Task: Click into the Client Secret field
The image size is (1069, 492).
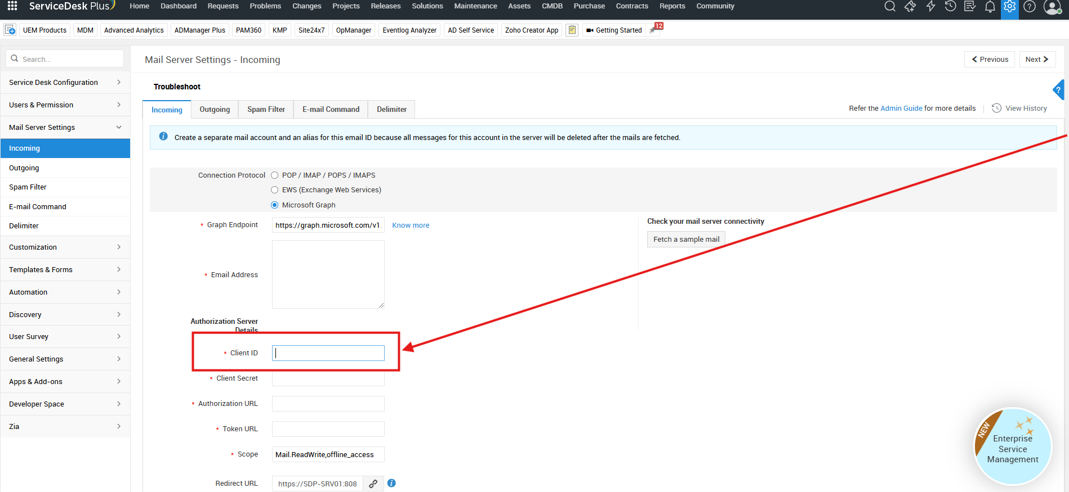Action: [x=328, y=379]
